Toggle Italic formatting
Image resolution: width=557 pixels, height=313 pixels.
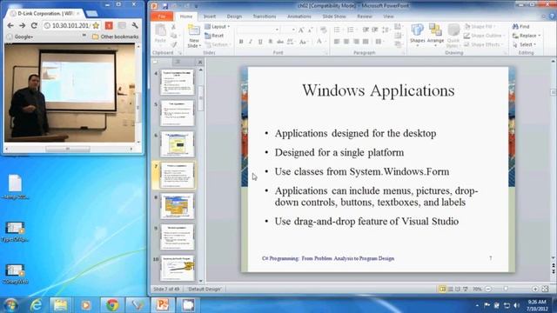pyautogui.click(x=251, y=42)
